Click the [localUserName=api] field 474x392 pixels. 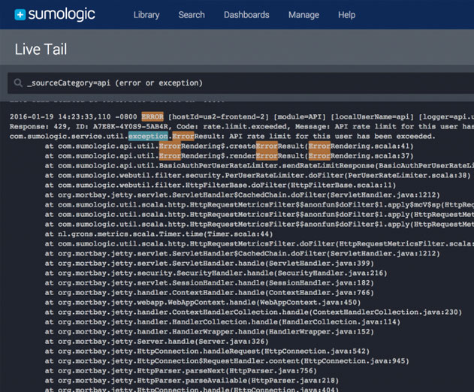tap(372, 116)
